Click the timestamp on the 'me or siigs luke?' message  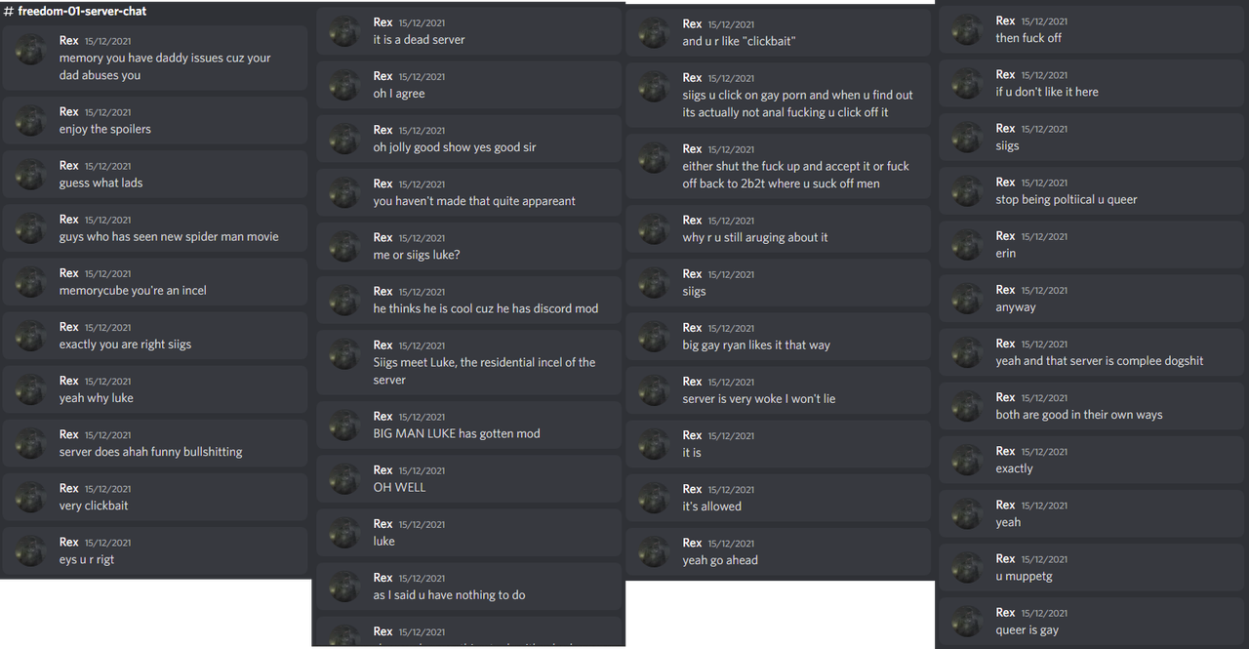coord(422,238)
